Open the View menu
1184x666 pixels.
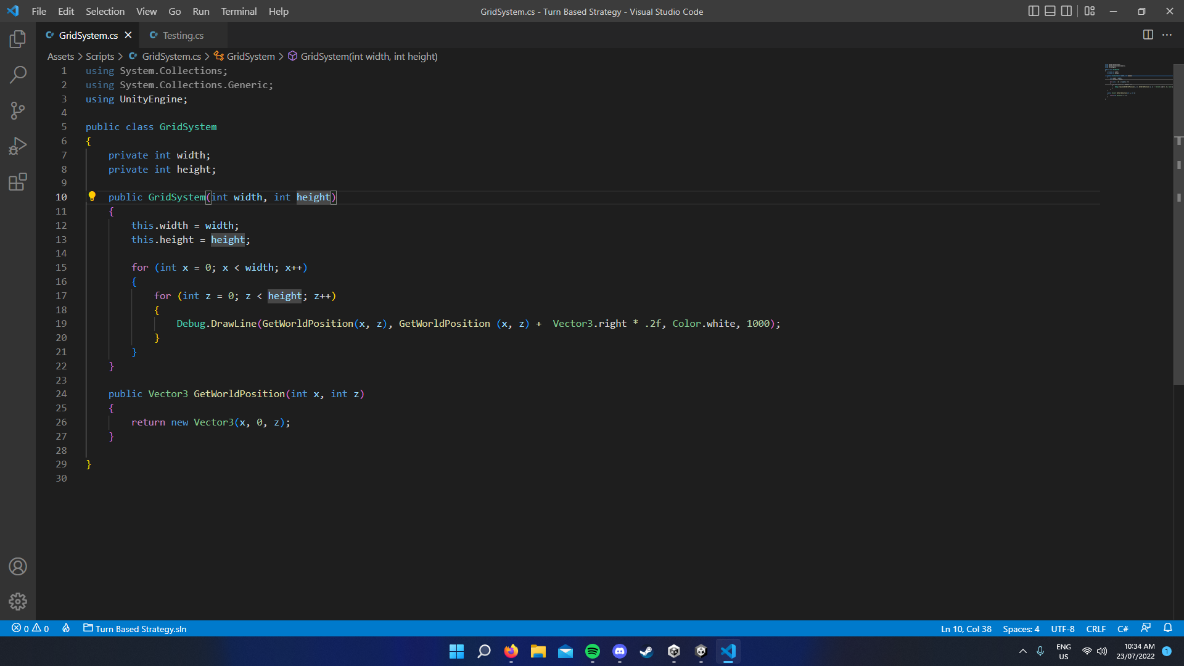click(x=146, y=11)
